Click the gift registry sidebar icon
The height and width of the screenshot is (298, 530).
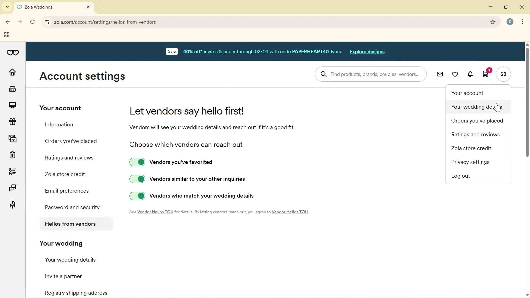pyautogui.click(x=12, y=122)
